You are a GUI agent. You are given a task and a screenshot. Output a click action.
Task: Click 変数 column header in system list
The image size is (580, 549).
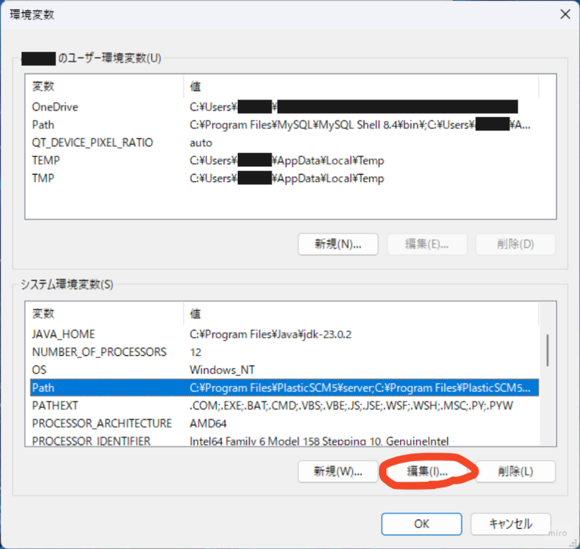(x=44, y=313)
